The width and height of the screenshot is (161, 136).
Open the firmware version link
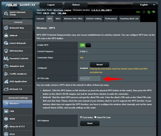click(x=101, y=10)
